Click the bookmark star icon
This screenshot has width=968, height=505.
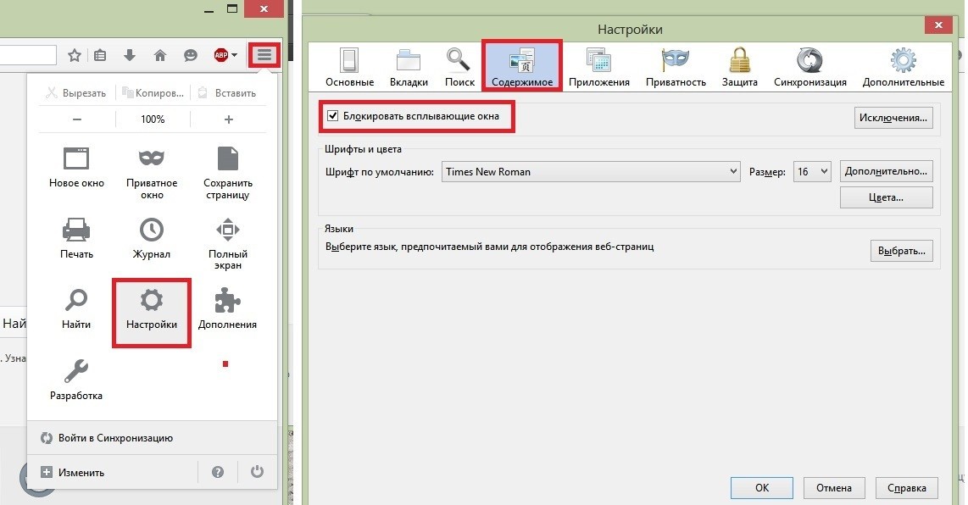(75, 56)
